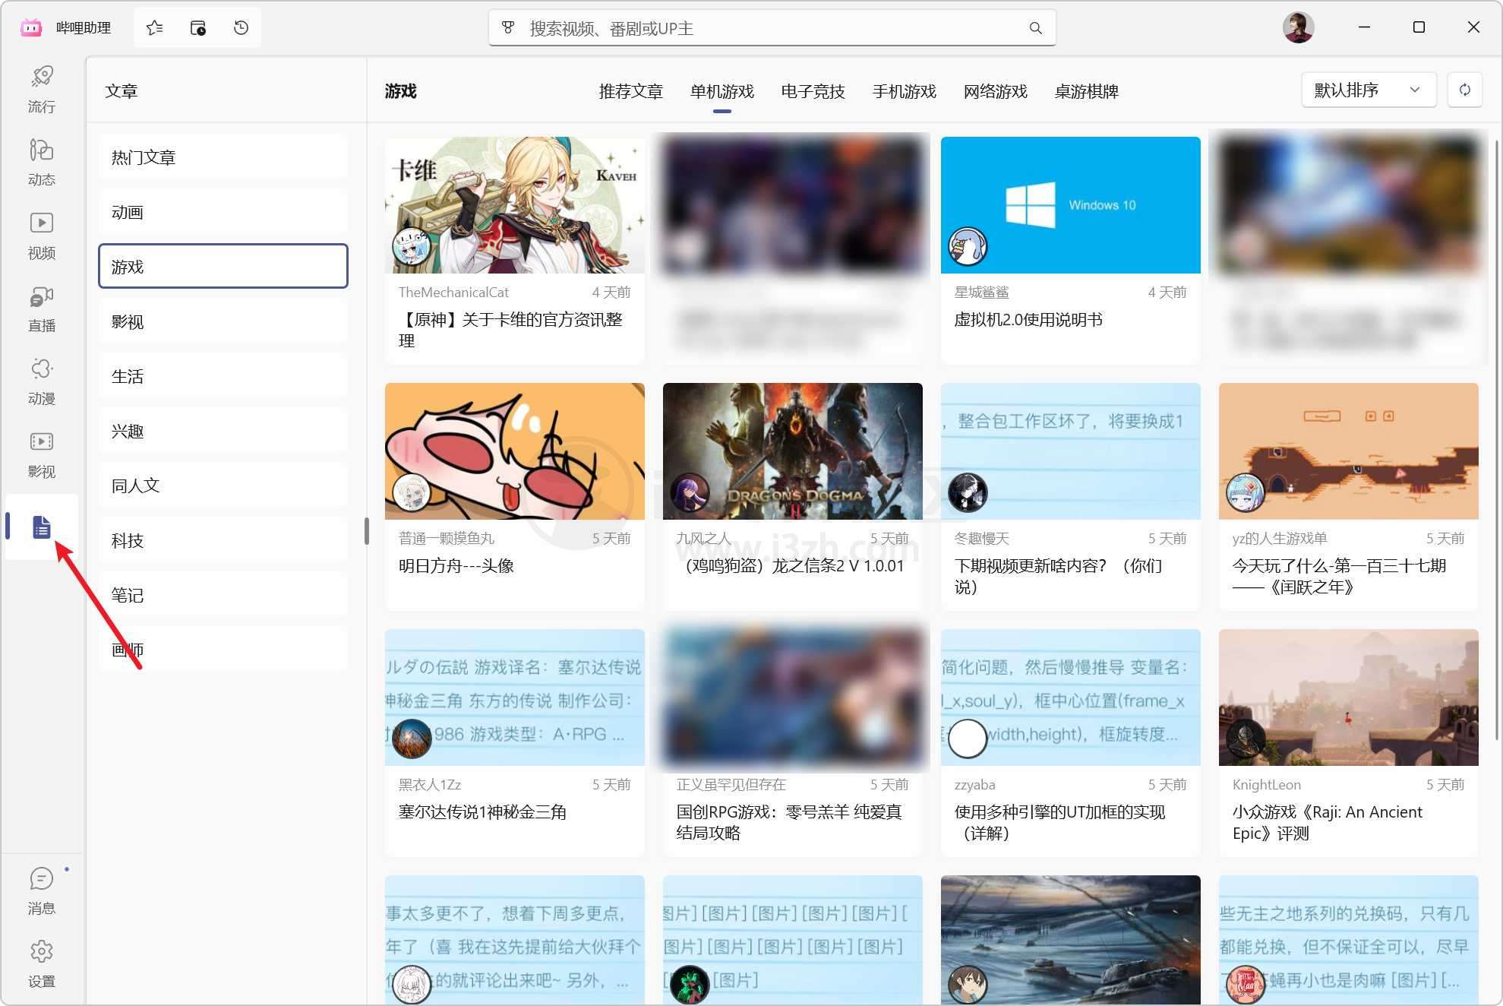The width and height of the screenshot is (1503, 1006).
Task: Open the orange platformer game thumbnail
Action: 1349,451
